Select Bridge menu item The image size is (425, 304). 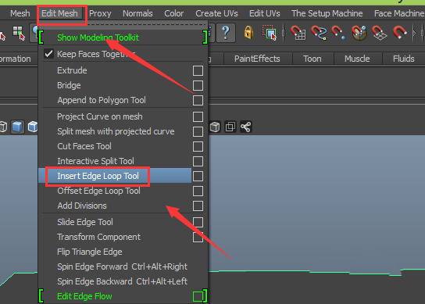tap(69, 85)
